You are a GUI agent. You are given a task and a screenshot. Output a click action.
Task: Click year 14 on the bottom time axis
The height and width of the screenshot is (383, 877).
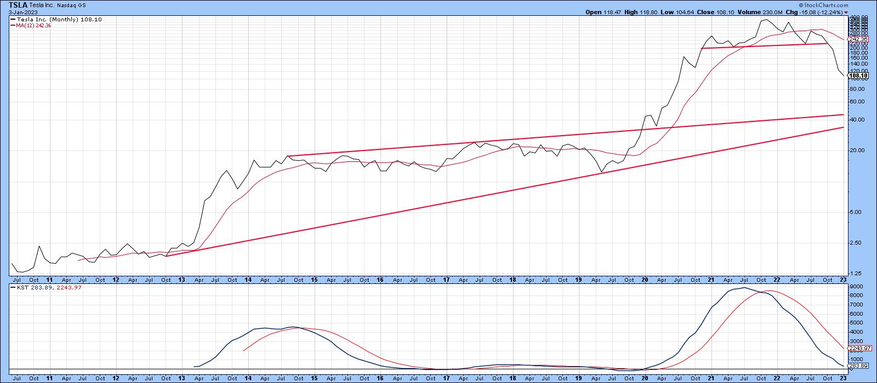click(248, 378)
